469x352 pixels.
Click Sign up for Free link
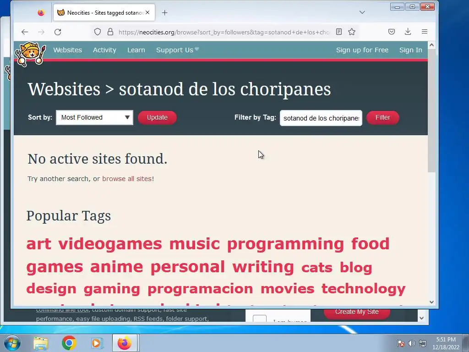[x=362, y=50]
